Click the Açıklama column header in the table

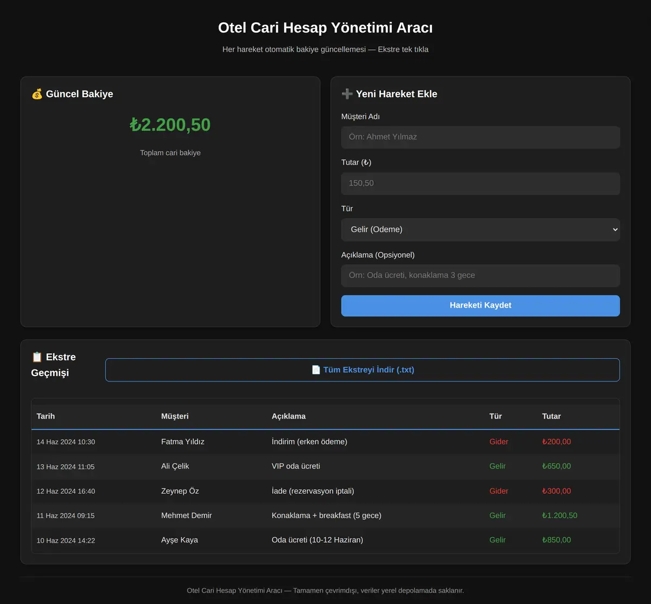point(289,416)
